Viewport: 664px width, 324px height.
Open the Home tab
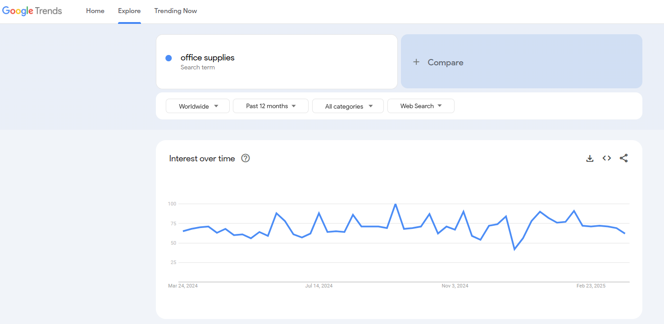click(95, 11)
